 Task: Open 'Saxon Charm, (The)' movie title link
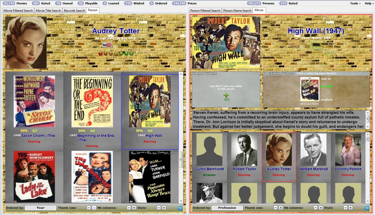pos(38,136)
